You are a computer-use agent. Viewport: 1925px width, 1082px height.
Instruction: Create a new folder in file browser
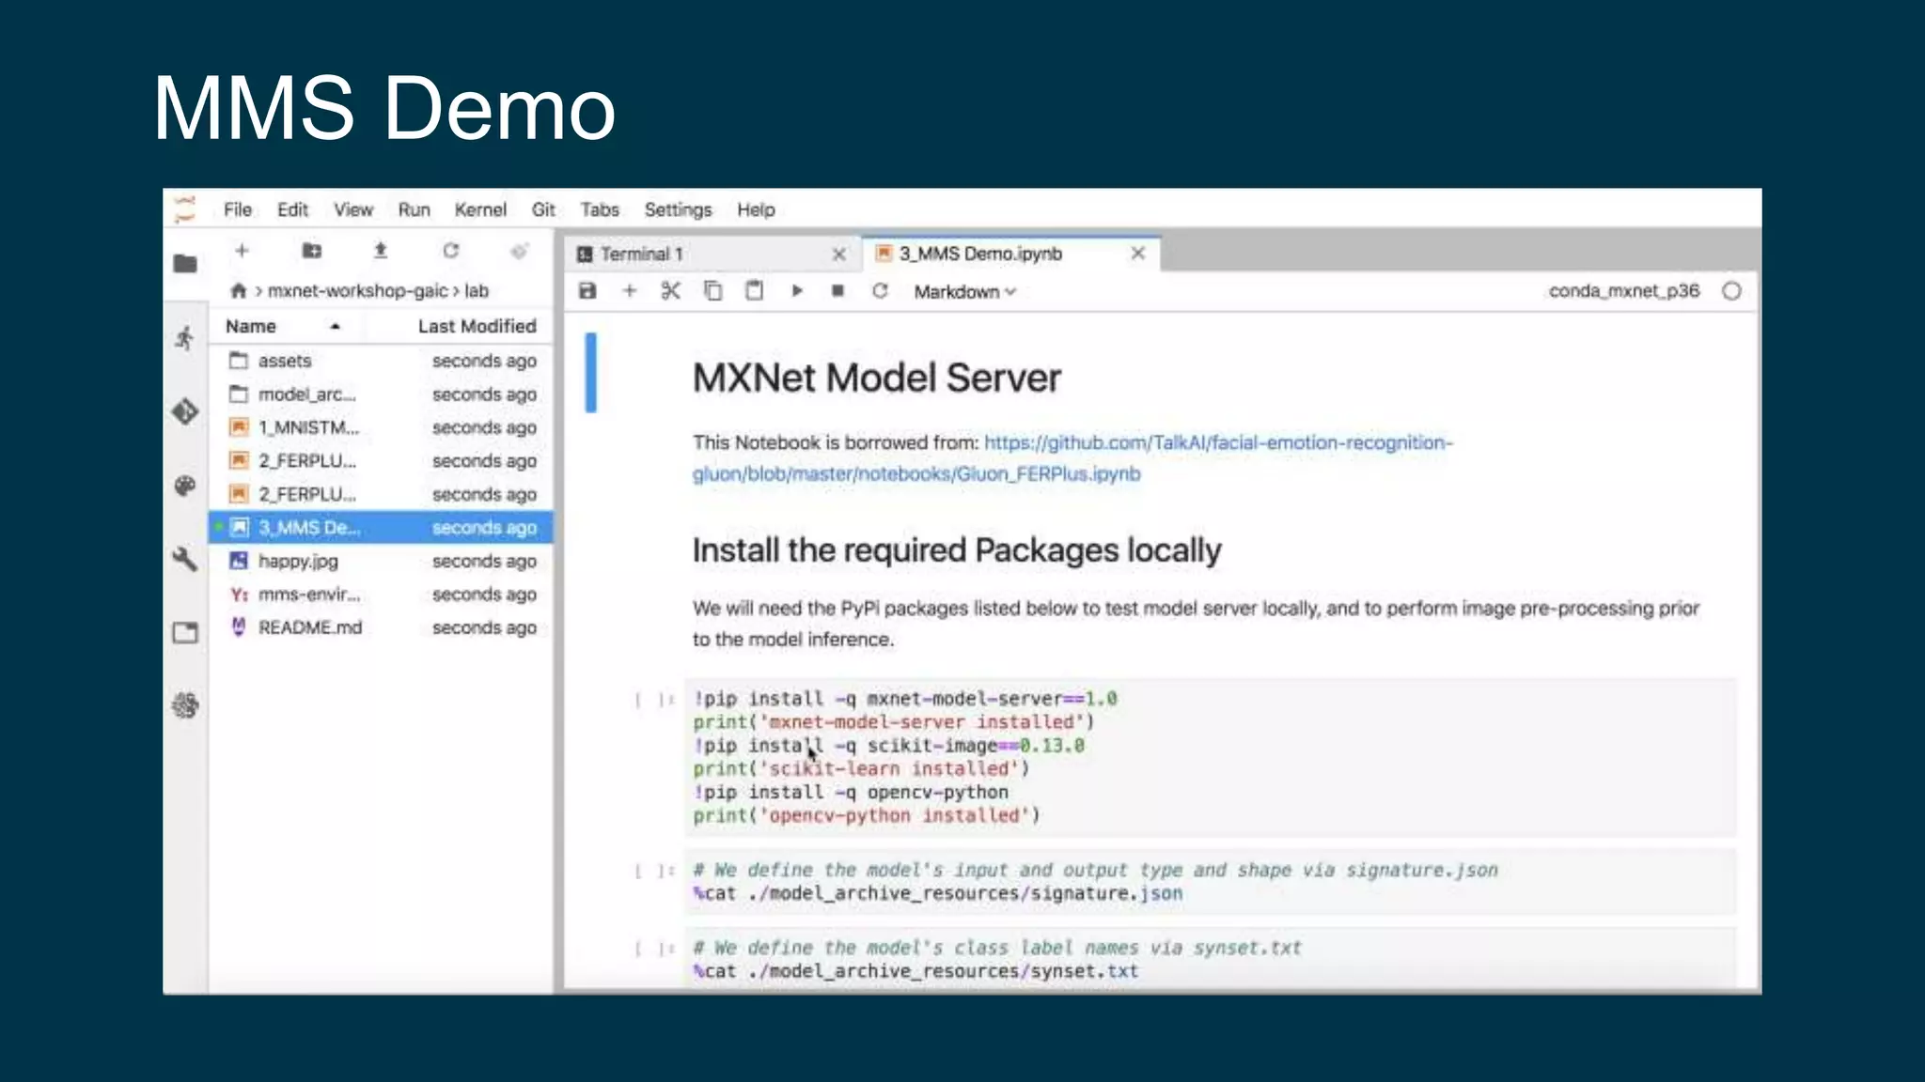pos(311,251)
